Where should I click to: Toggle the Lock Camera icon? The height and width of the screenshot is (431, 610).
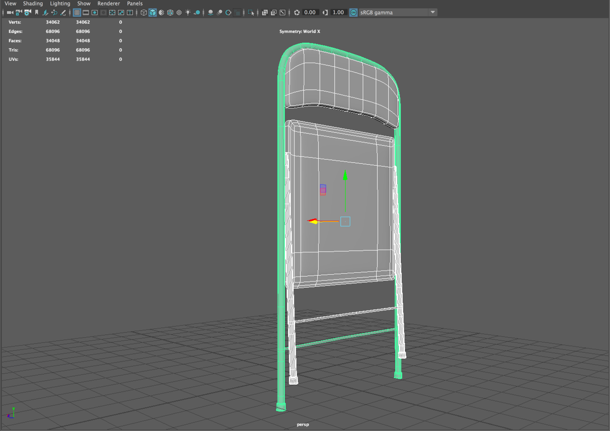coord(19,13)
